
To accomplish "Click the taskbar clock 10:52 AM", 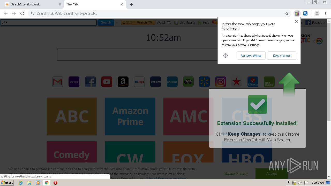I will 318,183.
